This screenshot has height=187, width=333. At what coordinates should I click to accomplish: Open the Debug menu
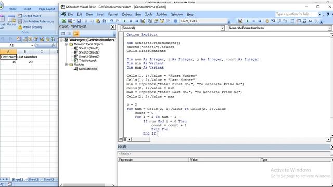pyautogui.click(x=127, y=14)
